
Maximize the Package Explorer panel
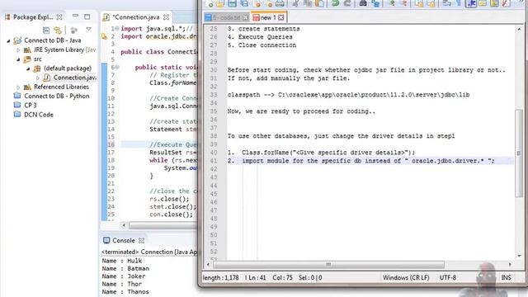pyautogui.click(x=87, y=16)
